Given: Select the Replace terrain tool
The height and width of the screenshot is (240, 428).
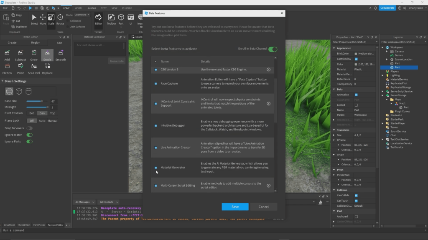Looking at the screenshot, I should click(47, 69).
